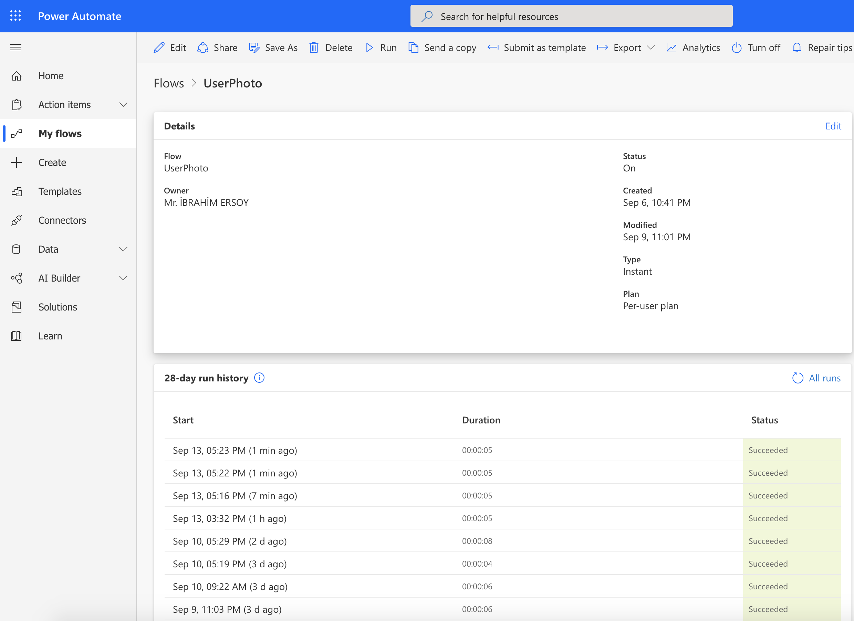Click the Edit pencil icon in toolbar
Image resolution: width=854 pixels, height=621 pixels.
pyautogui.click(x=159, y=48)
